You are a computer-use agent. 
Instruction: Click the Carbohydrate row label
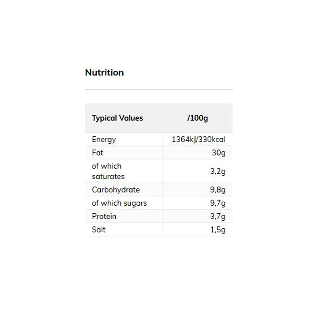point(116,190)
